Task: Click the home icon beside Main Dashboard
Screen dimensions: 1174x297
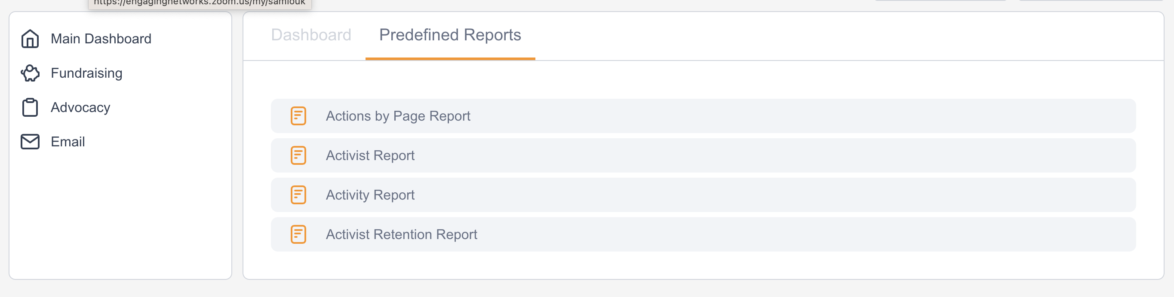Action: tap(30, 39)
